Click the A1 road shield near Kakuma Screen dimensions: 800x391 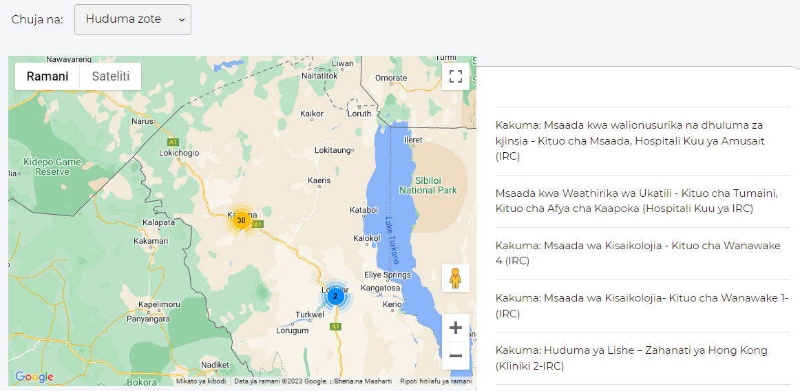tap(258, 224)
